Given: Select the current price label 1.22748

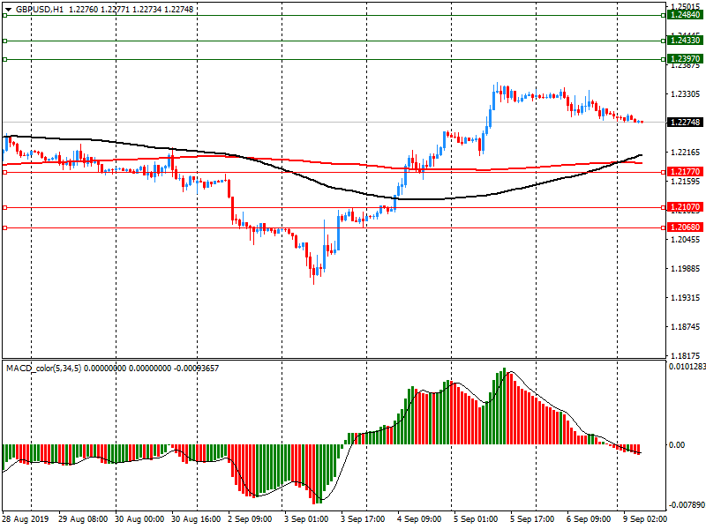Looking at the screenshot, I should click(x=685, y=123).
